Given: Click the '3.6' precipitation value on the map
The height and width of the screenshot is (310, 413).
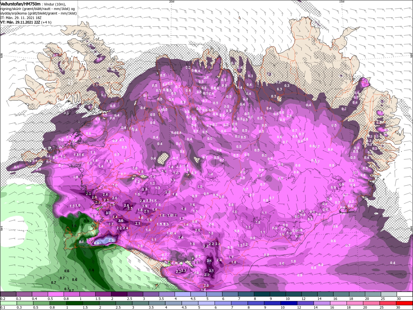Looking at the screenshot, I should (121, 221).
